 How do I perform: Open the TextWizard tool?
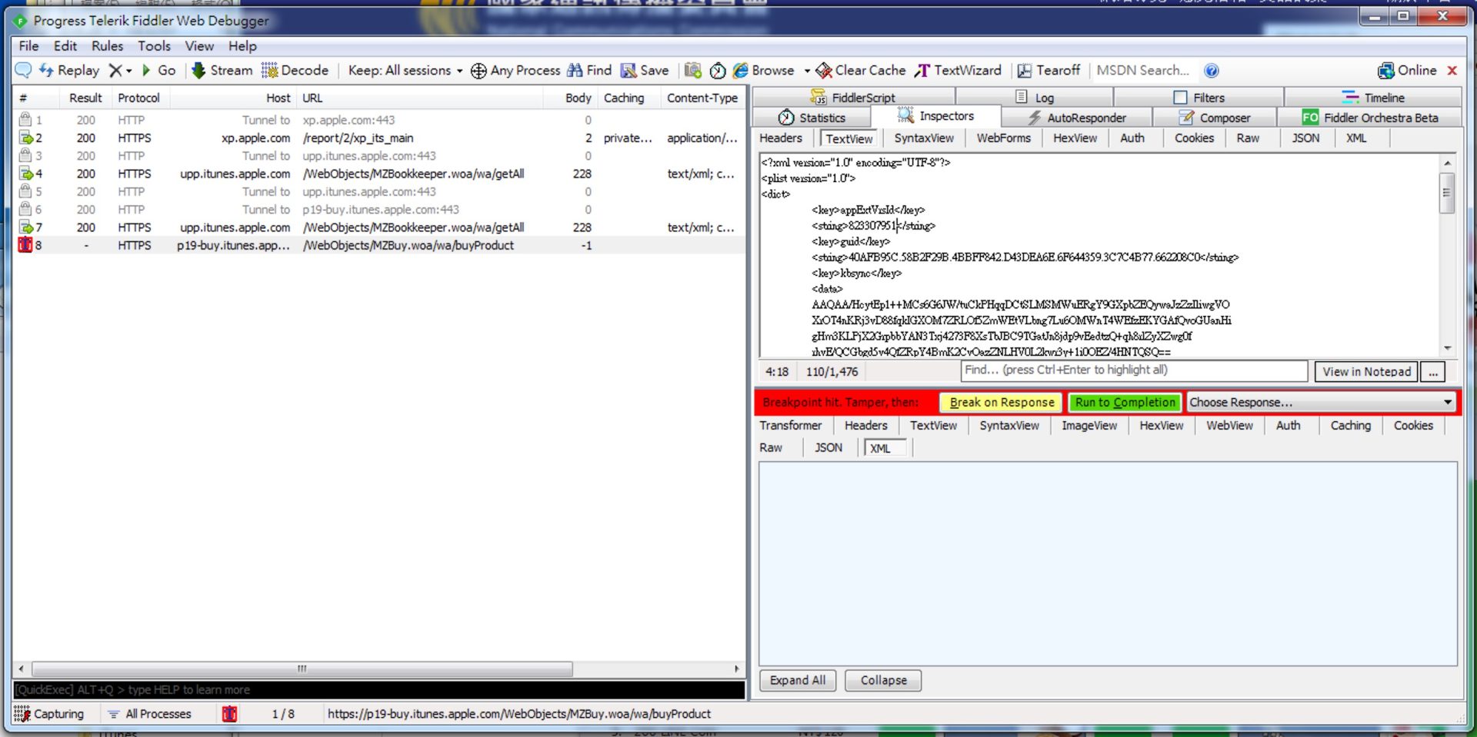coord(958,71)
